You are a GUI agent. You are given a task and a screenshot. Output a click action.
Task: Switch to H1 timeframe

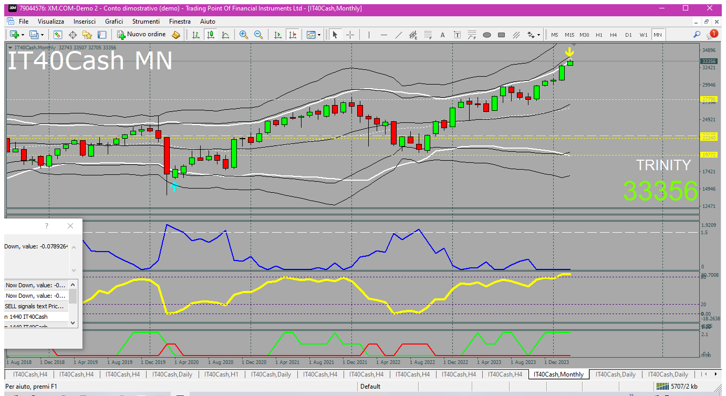pyautogui.click(x=599, y=35)
